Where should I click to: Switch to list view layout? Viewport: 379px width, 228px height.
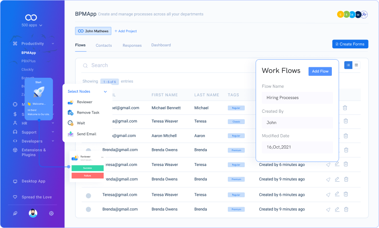click(348, 65)
